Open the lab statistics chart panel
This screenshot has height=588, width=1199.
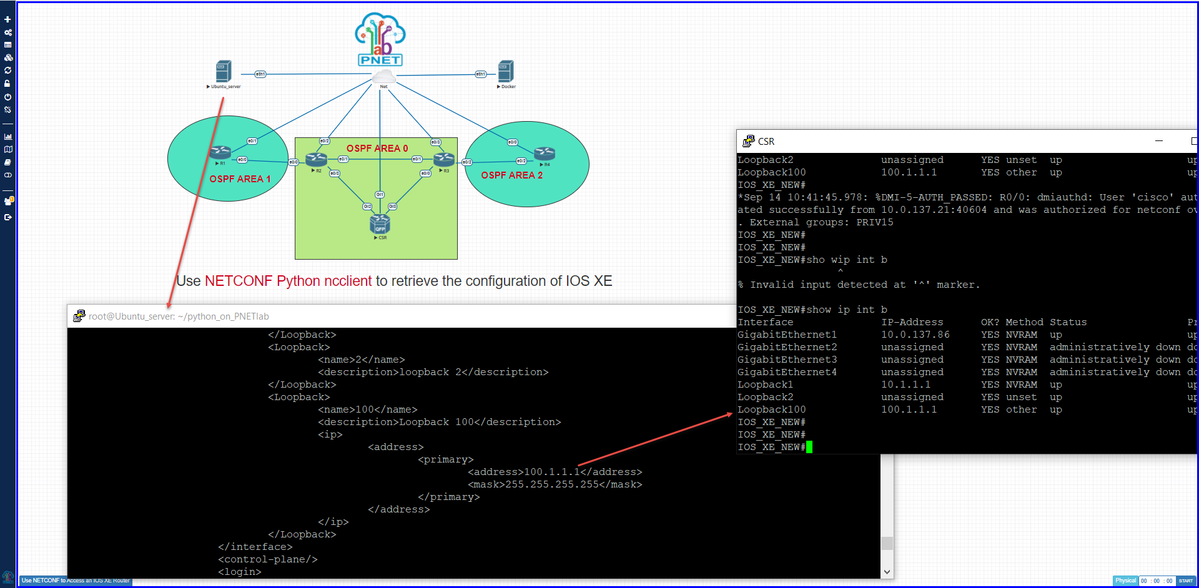(8, 135)
